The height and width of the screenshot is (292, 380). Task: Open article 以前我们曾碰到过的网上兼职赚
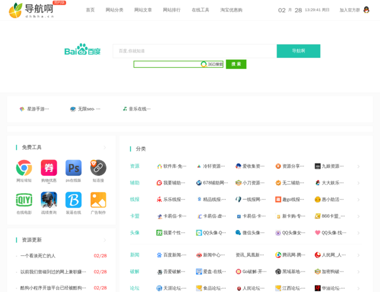pos(53,272)
